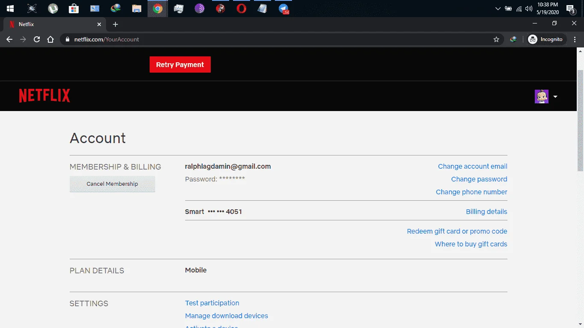Image resolution: width=584 pixels, height=328 pixels.
Task: Go back to previous page
Action: (x=9, y=39)
